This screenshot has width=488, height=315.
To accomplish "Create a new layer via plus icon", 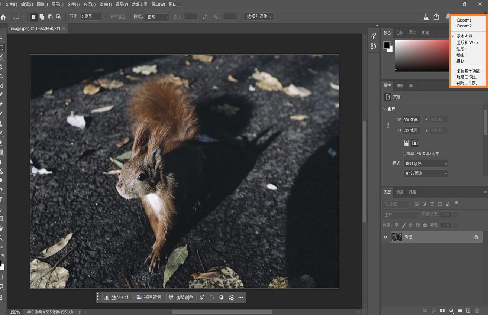I will tap(468, 311).
